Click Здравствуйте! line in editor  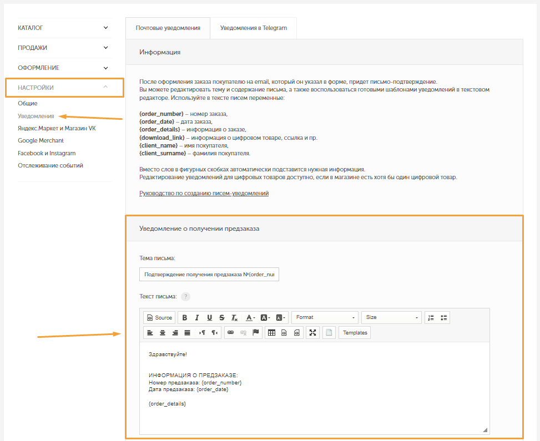click(x=168, y=354)
